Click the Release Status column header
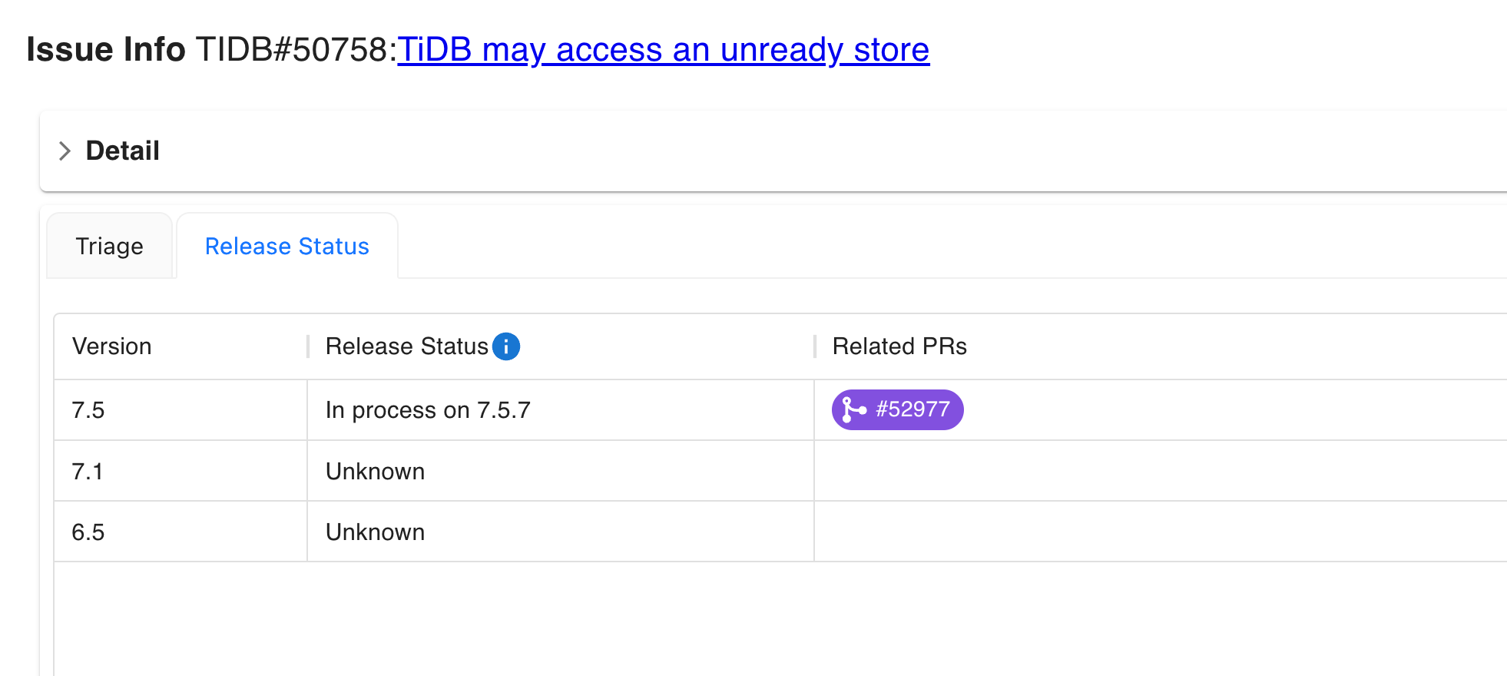The height and width of the screenshot is (676, 1507). click(x=406, y=346)
